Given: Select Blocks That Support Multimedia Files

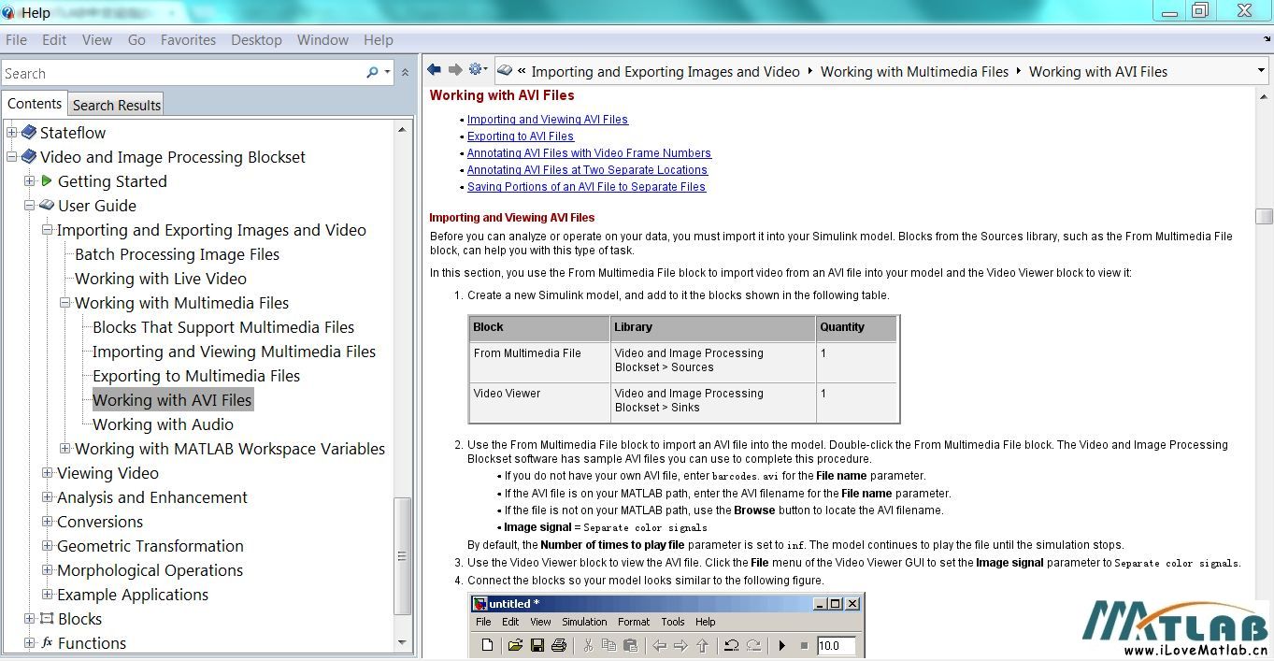Looking at the screenshot, I should coord(223,327).
